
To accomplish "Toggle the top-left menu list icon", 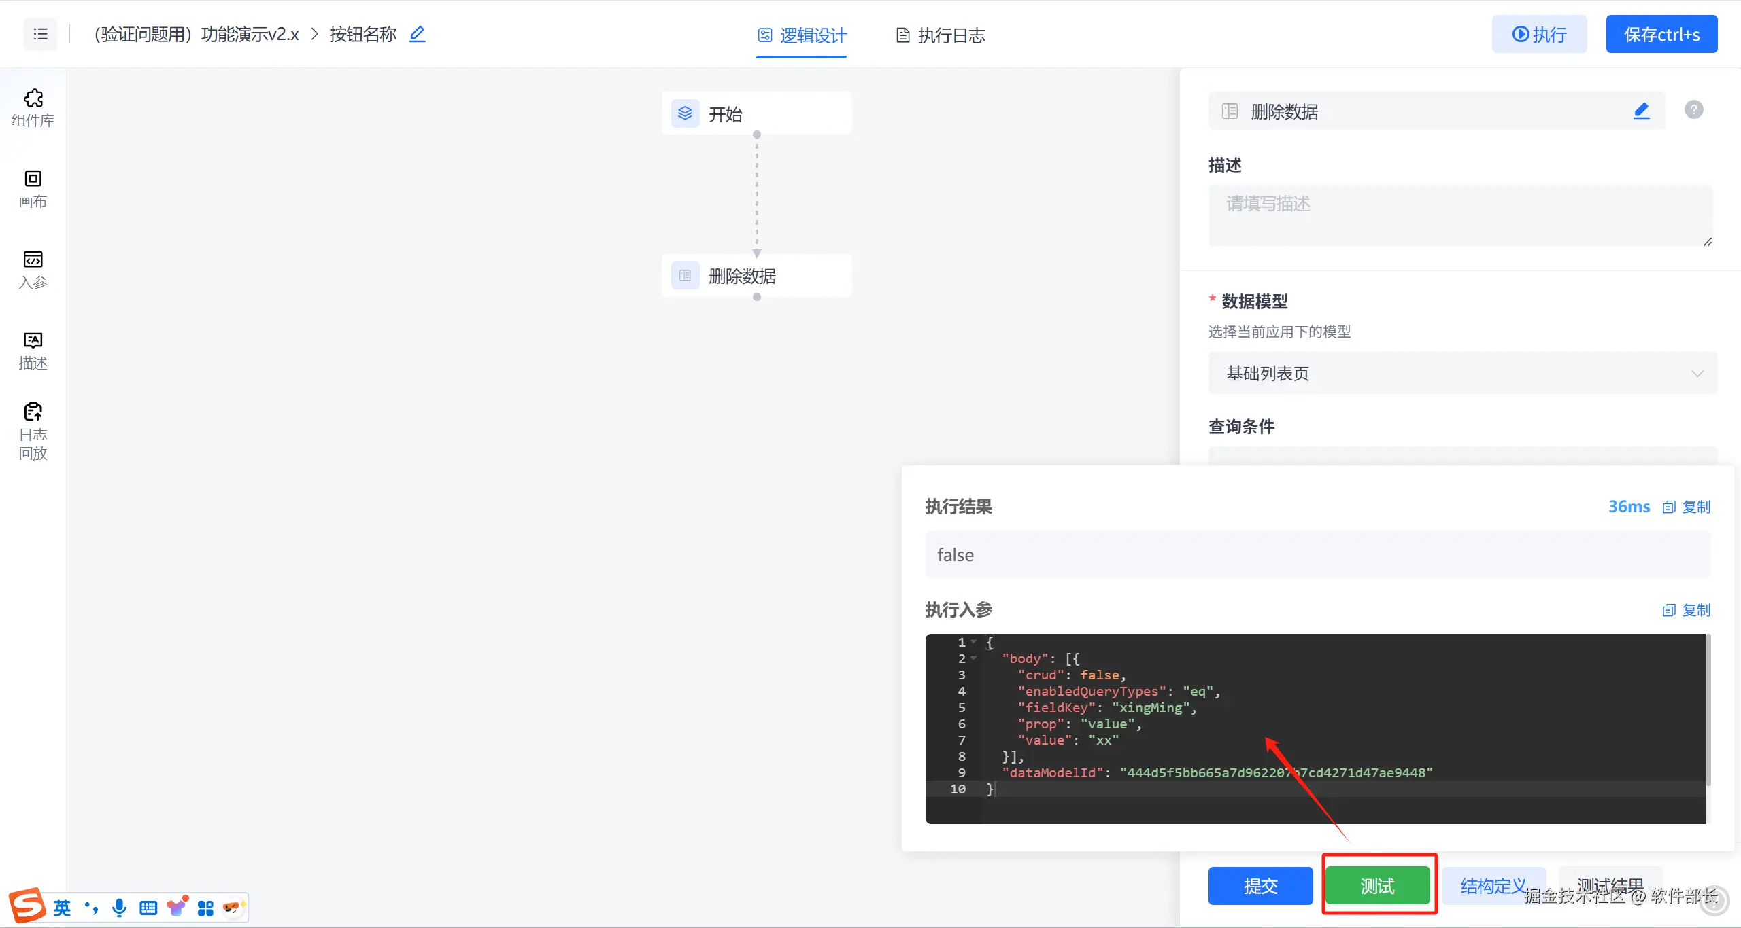I will pos(41,34).
